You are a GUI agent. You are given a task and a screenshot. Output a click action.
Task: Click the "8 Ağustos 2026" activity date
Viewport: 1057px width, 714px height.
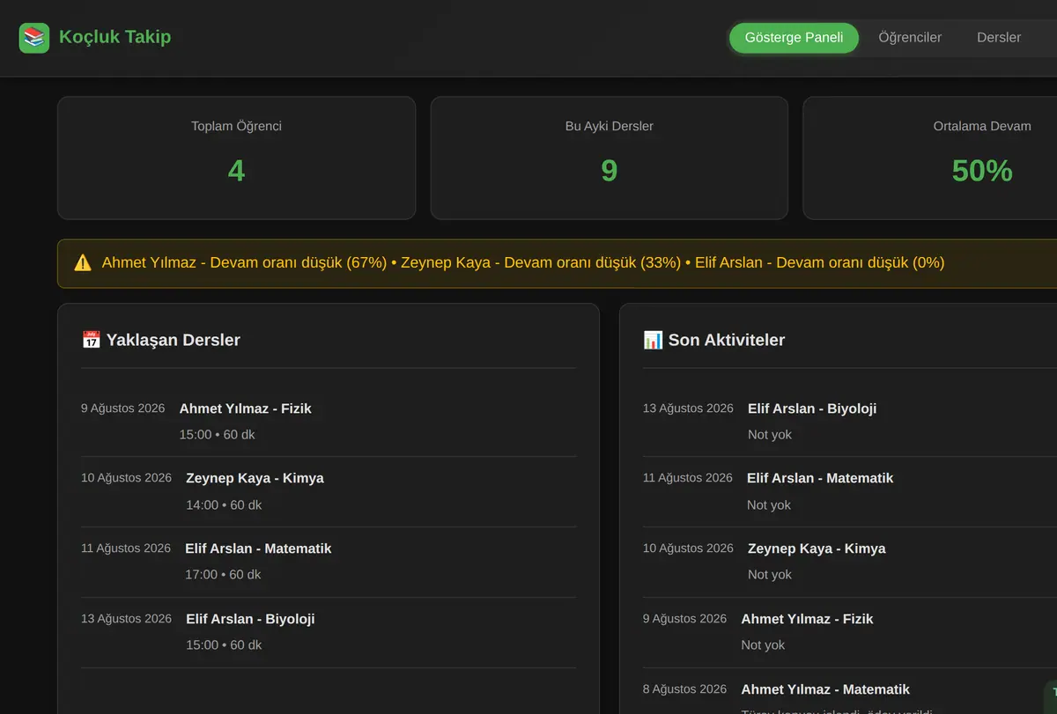[684, 689]
